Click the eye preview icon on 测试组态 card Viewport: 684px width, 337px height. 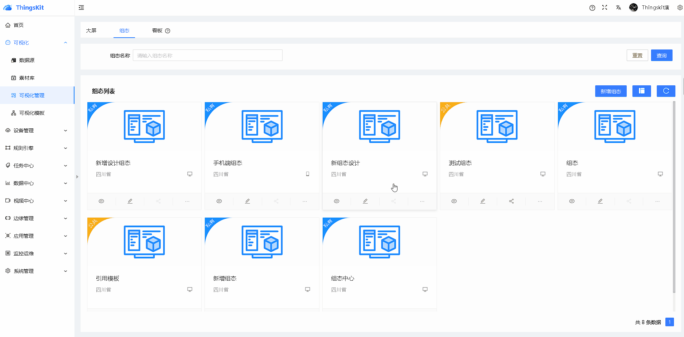[454, 201]
